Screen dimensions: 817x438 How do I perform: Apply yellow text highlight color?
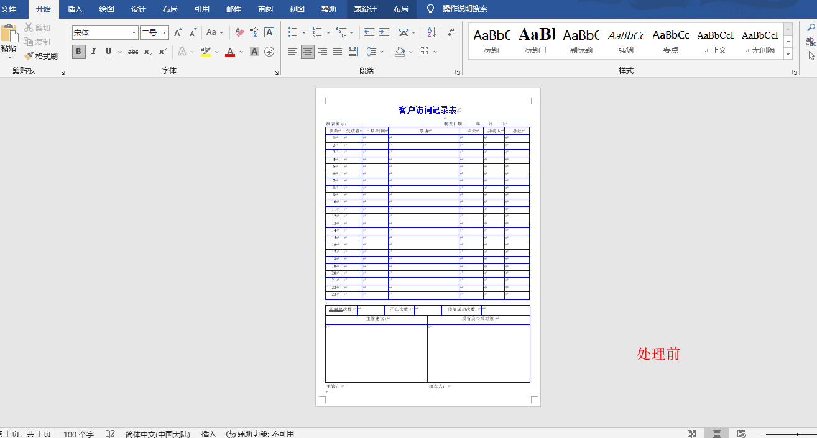(x=205, y=52)
